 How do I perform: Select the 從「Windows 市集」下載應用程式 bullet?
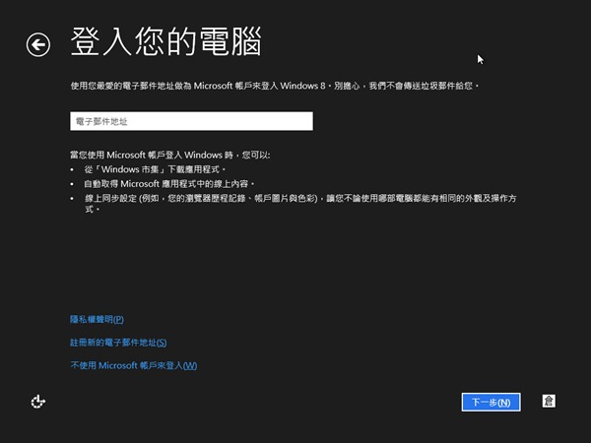155,169
